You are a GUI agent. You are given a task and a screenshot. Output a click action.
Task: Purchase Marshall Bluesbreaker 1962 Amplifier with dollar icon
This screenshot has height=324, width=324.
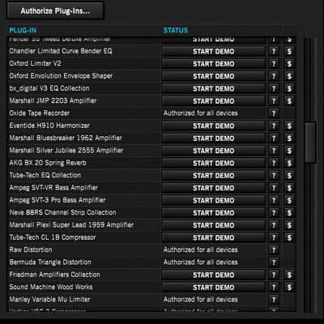289,139
